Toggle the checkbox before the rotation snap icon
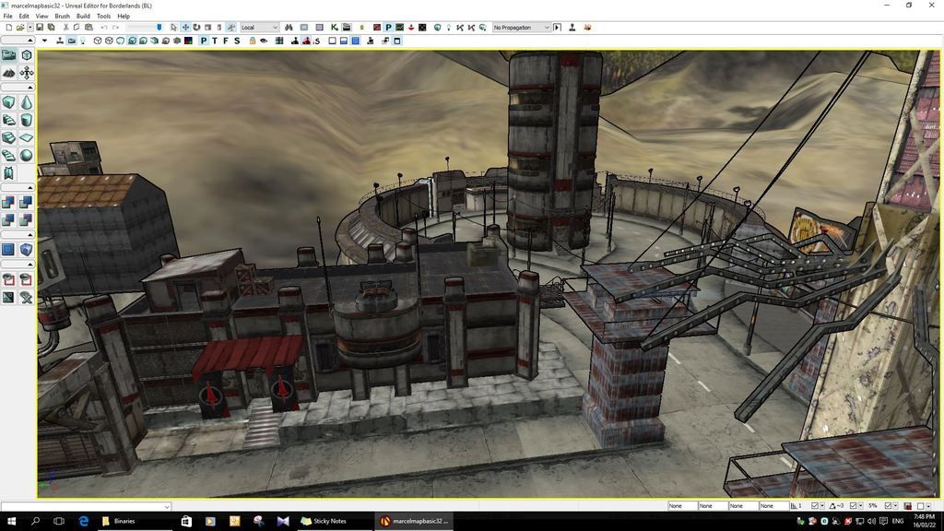 click(x=815, y=506)
